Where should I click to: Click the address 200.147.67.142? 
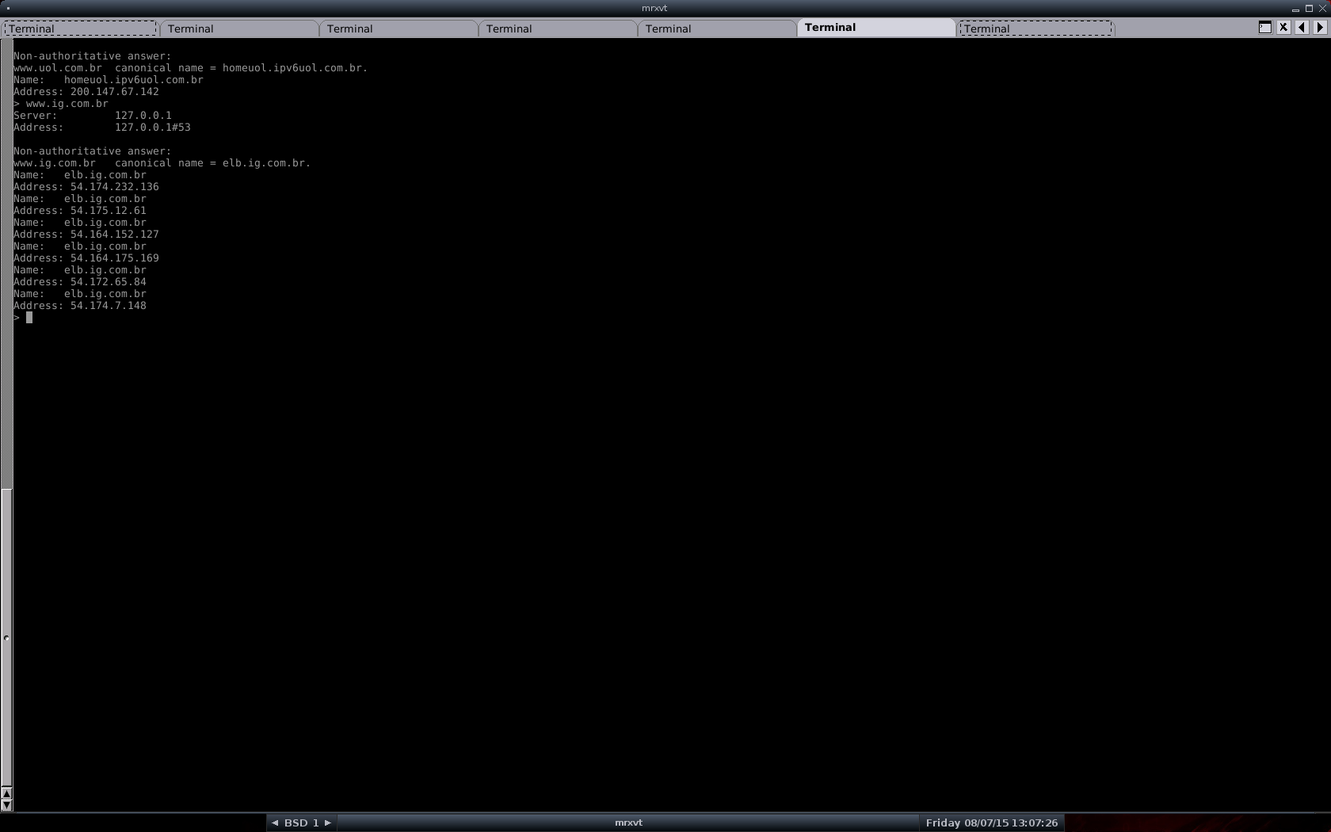(x=115, y=92)
